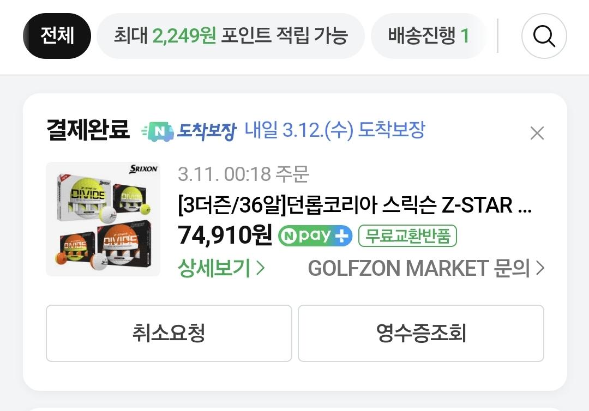589x411 pixels.
Task: Tap the 무료교환반품 badge
Action: pos(407,235)
